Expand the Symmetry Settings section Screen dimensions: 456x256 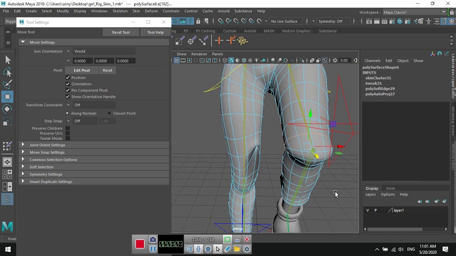pyautogui.click(x=94, y=174)
